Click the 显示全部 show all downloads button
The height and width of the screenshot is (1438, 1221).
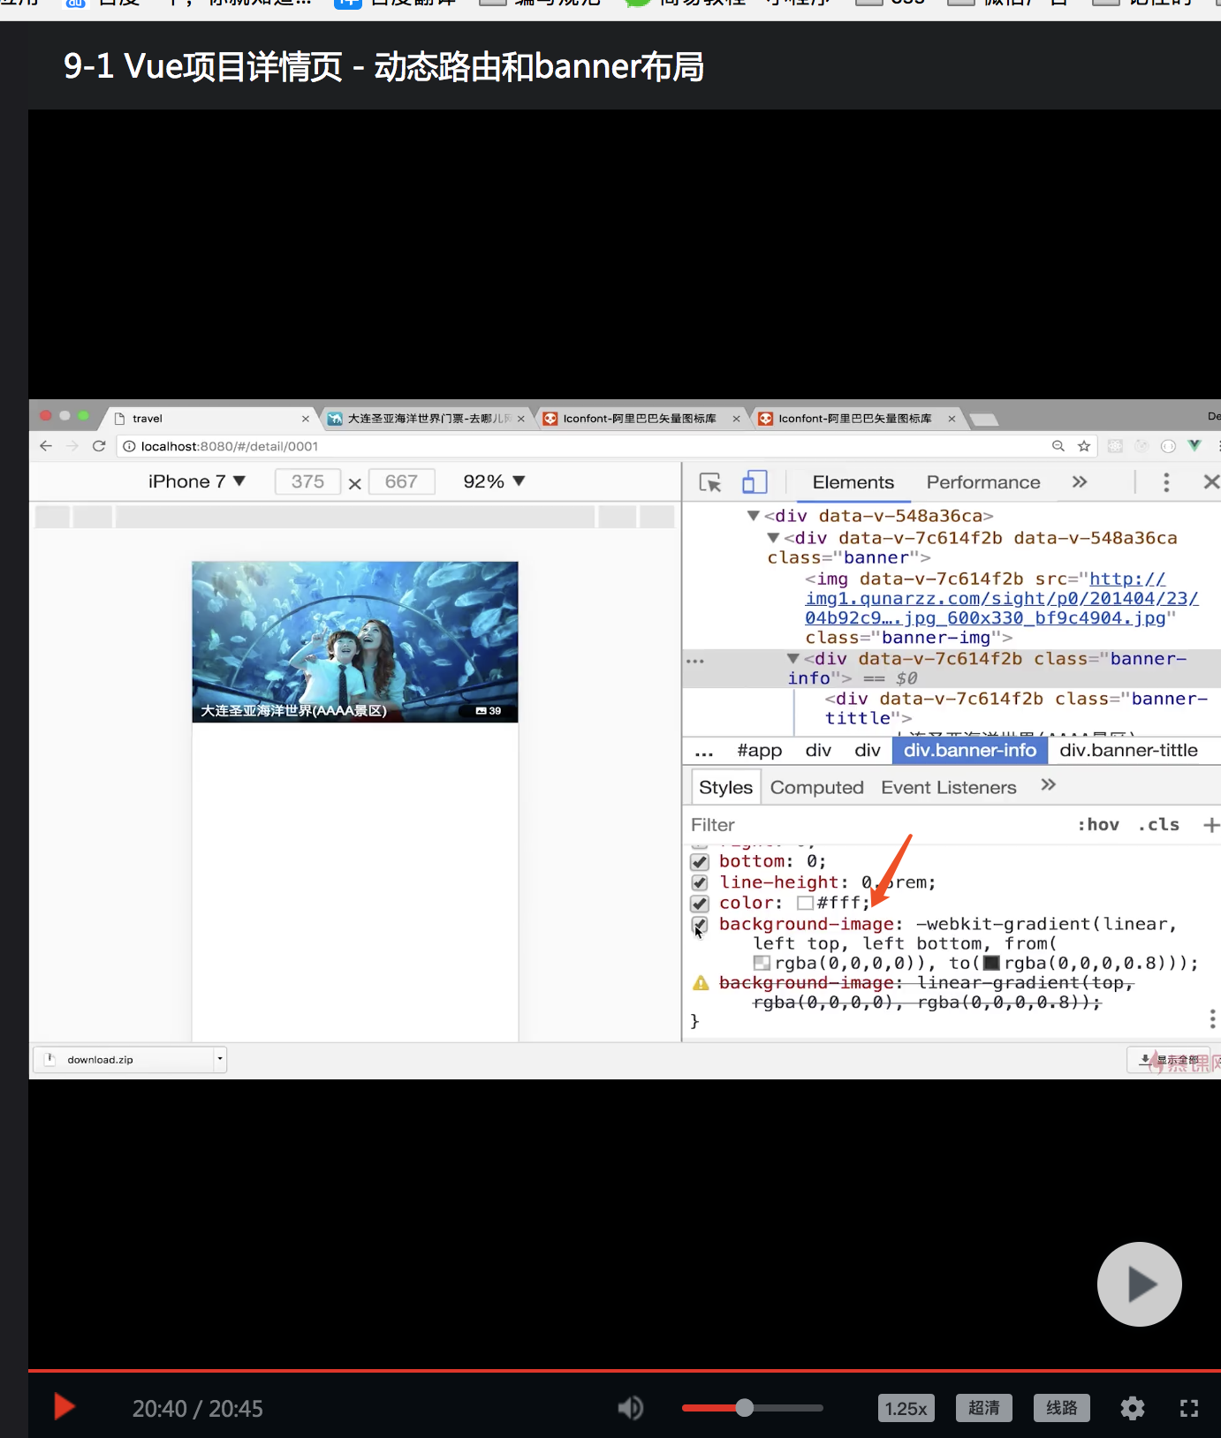click(x=1169, y=1059)
